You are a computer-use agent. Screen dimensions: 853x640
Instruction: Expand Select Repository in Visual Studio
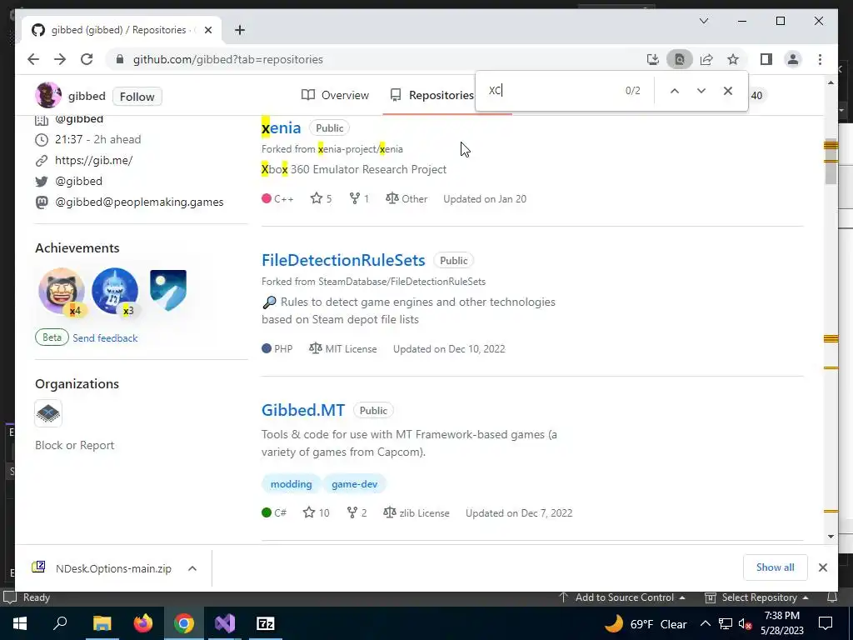point(756,597)
